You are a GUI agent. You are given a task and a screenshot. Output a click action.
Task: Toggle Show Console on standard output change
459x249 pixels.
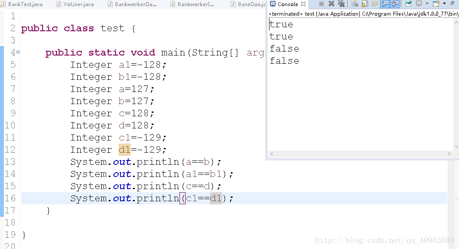pos(385,4)
